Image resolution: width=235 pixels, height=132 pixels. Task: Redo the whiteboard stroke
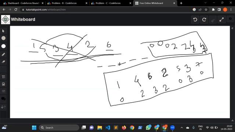[204, 19]
